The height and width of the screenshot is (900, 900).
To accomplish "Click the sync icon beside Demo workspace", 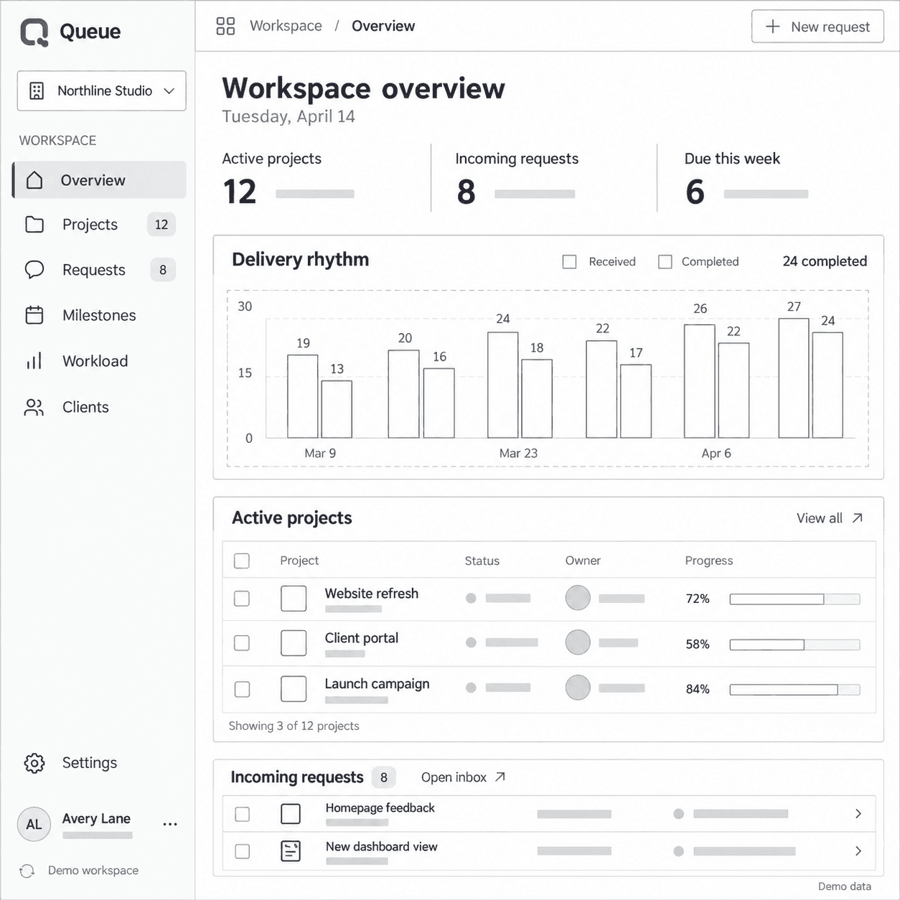I will tap(27, 871).
